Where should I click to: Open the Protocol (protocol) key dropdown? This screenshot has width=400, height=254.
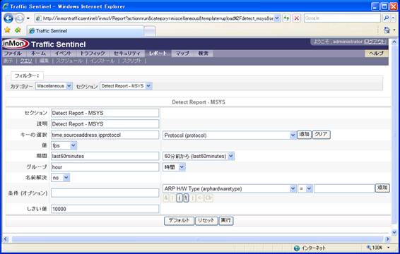[x=230, y=135]
